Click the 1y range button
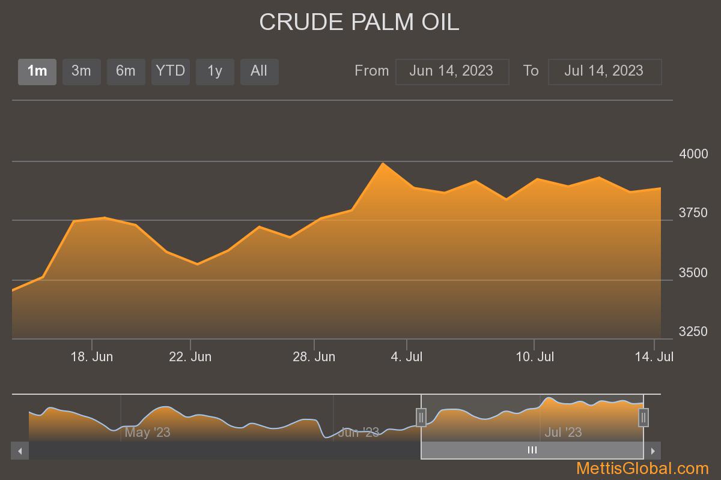 215,71
